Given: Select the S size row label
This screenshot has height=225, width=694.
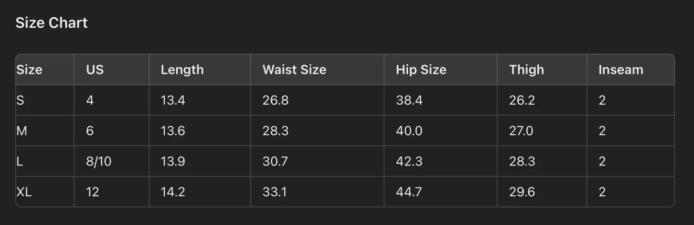Looking at the screenshot, I should click(20, 100).
